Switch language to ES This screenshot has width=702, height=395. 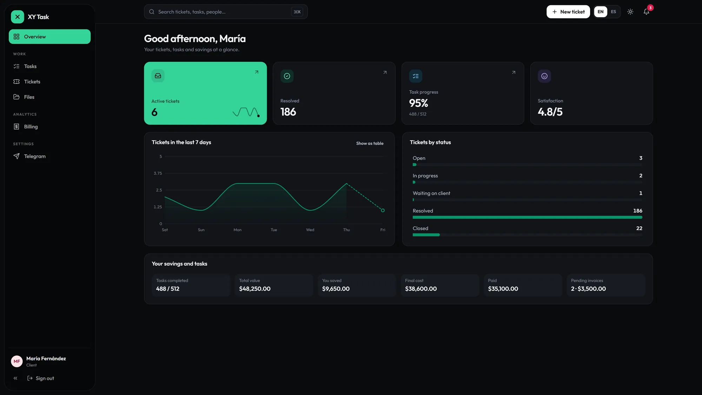point(614,12)
